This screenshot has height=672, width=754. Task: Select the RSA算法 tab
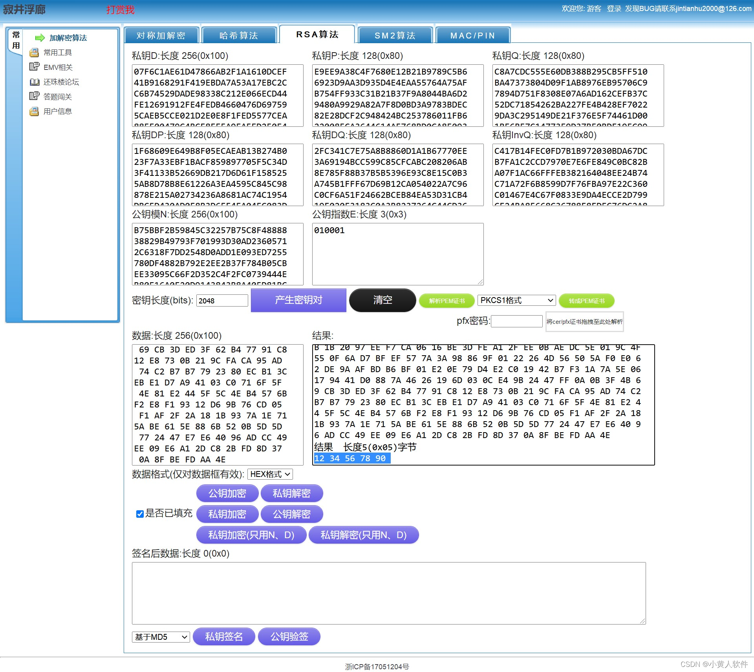pyautogui.click(x=317, y=34)
